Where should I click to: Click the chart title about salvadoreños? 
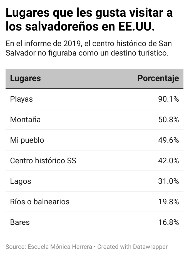[89, 20]
